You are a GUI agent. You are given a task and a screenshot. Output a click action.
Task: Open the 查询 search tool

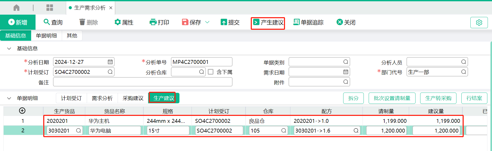53,22
